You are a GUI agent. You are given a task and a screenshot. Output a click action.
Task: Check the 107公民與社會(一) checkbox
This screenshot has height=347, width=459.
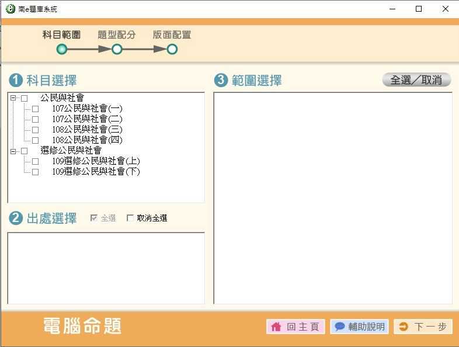36,109
